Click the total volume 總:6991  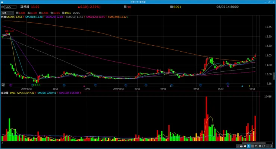click(176, 7)
